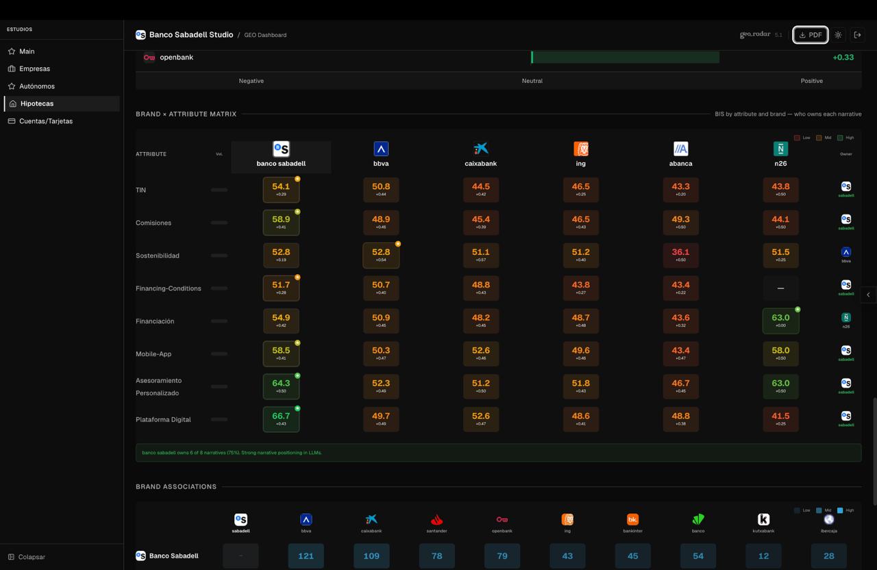Click the N26 logo column header

[780, 149]
